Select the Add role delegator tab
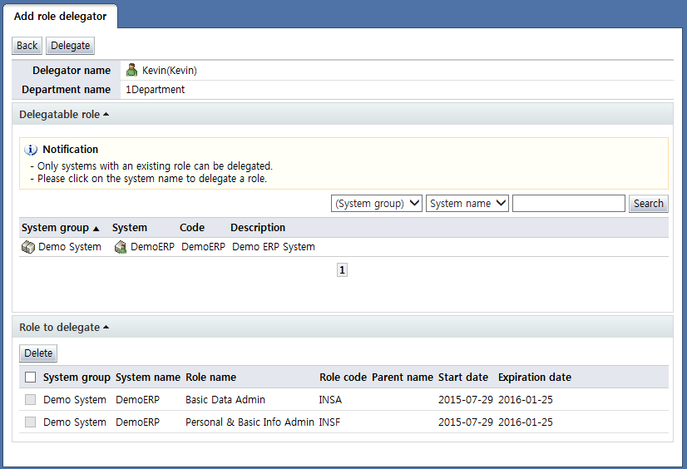The image size is (687, 469). click(x=60, y=17)
